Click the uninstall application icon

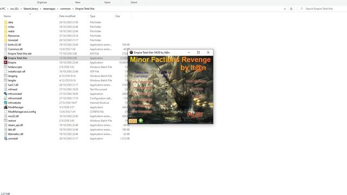pos(5,139)
